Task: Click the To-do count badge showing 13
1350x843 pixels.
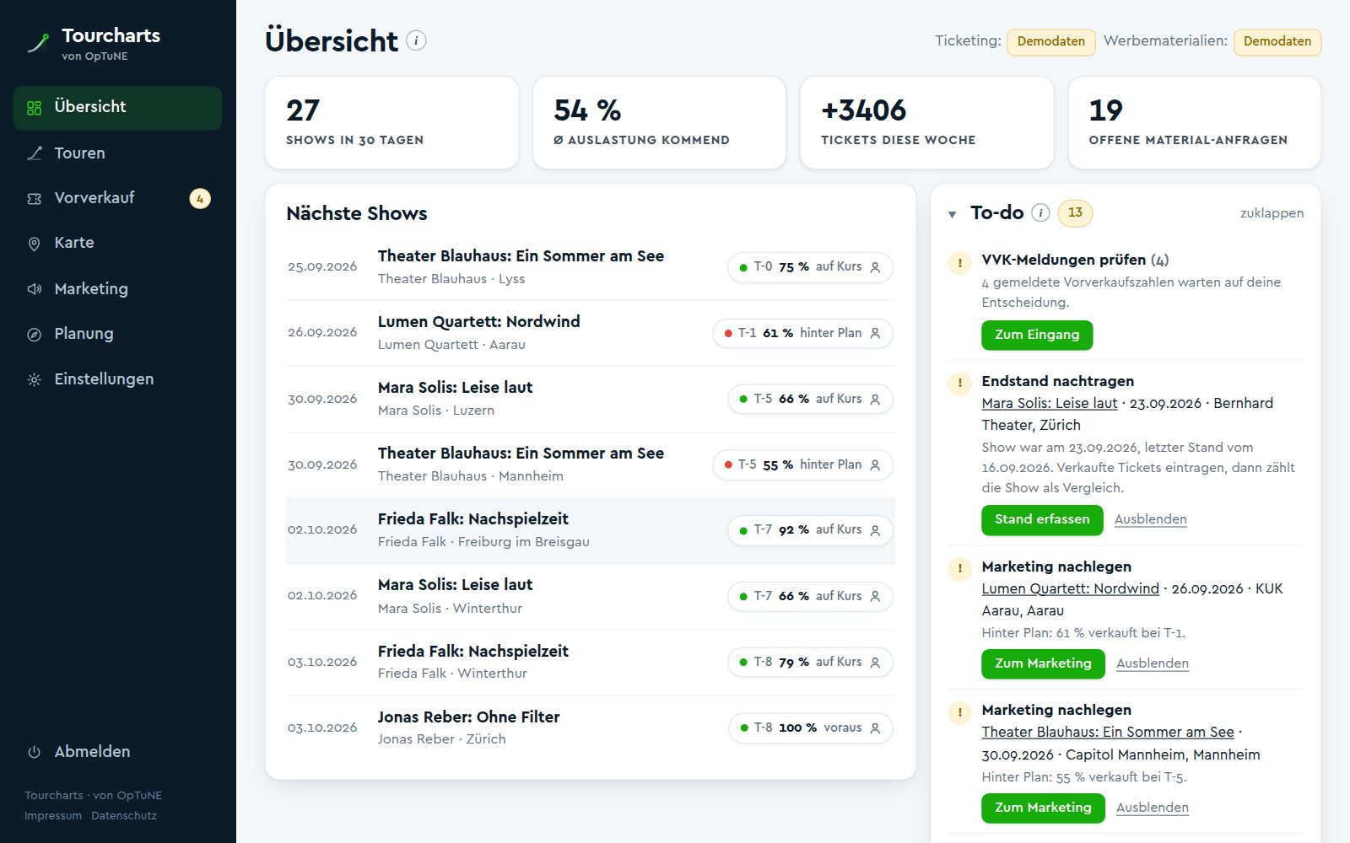Action: 1075,213
